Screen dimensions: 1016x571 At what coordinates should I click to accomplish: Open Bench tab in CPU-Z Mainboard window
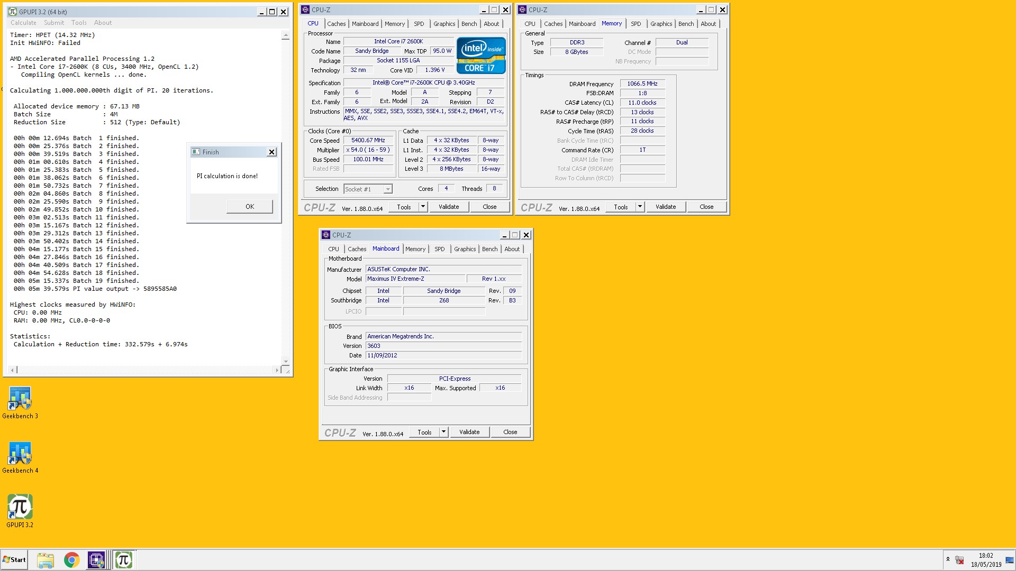coord(489,249)
